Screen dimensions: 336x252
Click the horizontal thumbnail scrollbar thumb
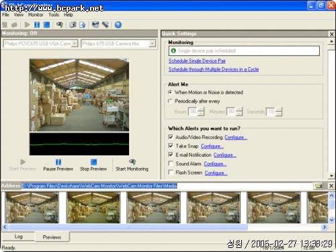point(128,227)
